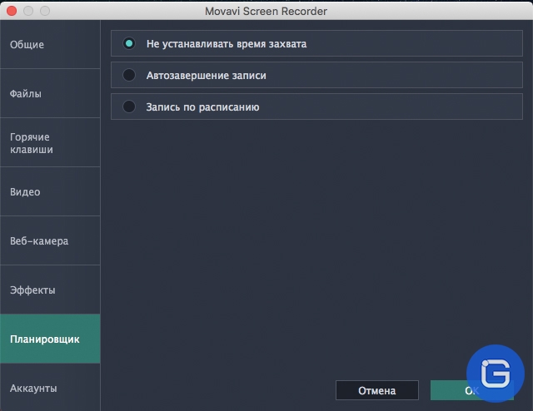
Task: Switch to the 'Аккаунты' tab
Action: (x=50, y=388)
